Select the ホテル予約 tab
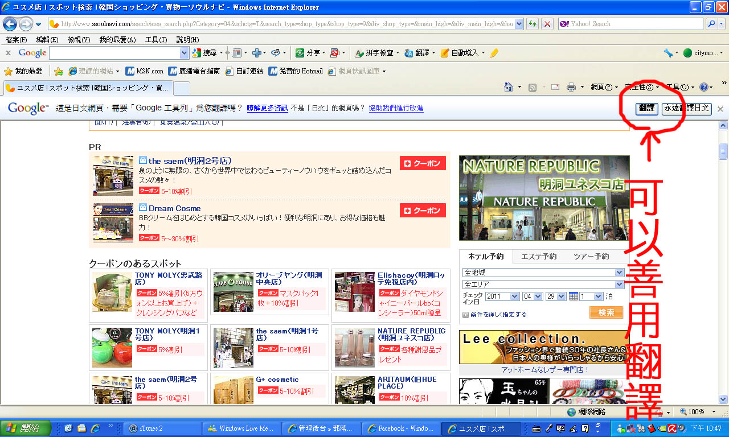This screenshot has height=437, width=729. tap(486, 257)
